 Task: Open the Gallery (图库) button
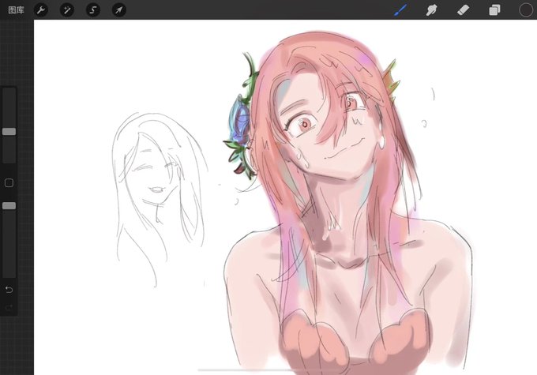(16, 10)
